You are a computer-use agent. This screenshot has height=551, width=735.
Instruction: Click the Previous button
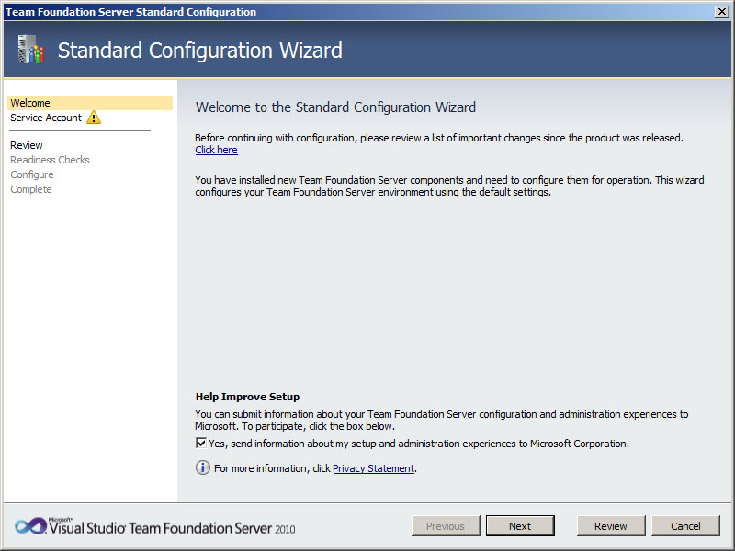(446, 526)
